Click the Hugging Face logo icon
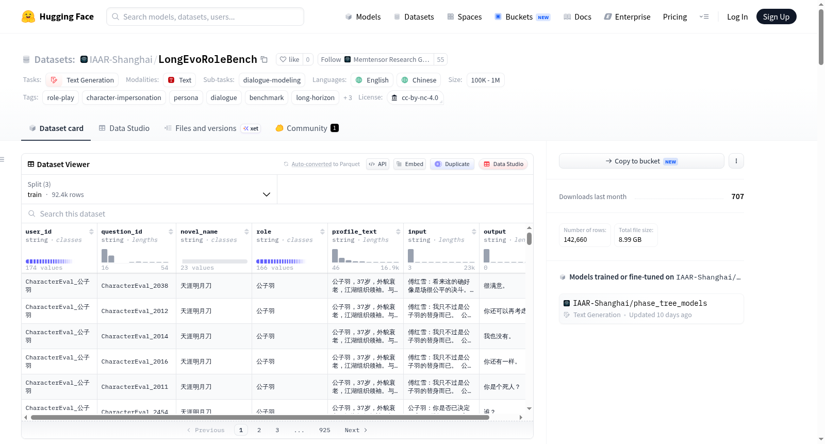Image resolution: width=825 pixels, height=444 pixels. tap(28, 17)
